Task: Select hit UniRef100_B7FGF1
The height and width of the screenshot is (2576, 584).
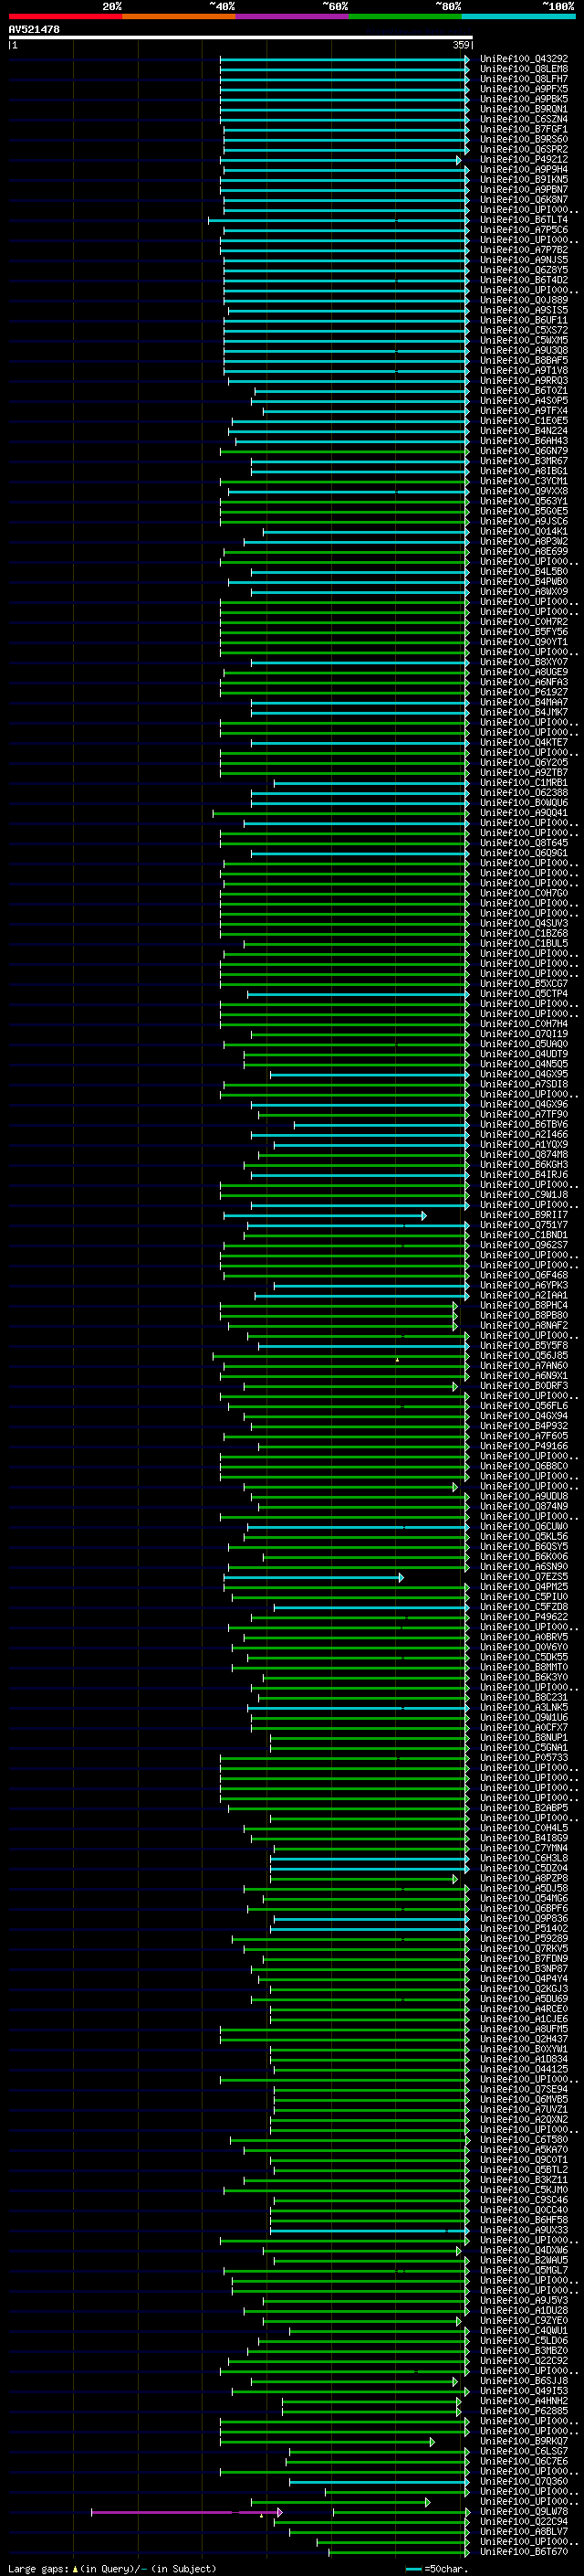Action: (x=523, y=129)
